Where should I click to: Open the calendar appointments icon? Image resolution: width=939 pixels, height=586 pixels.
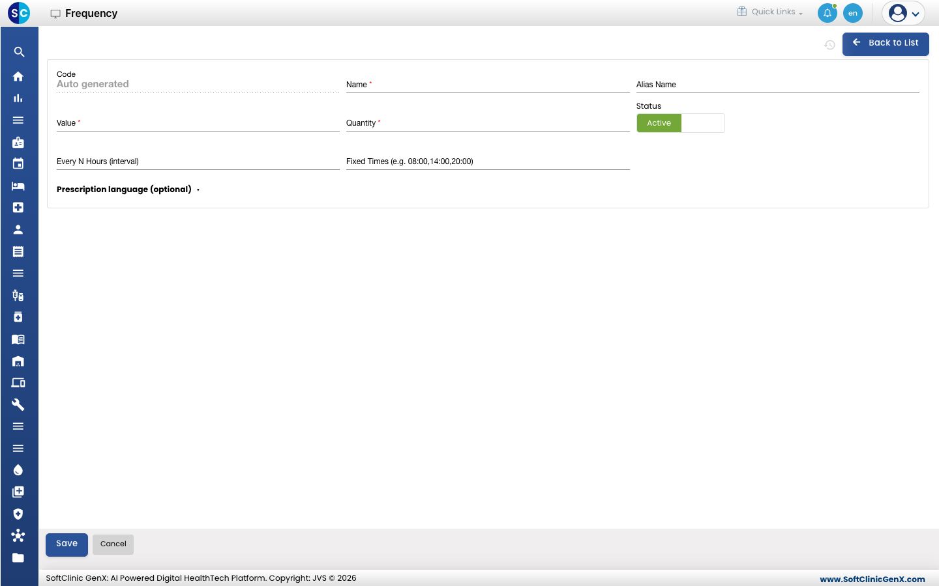[x=18, y=164]
